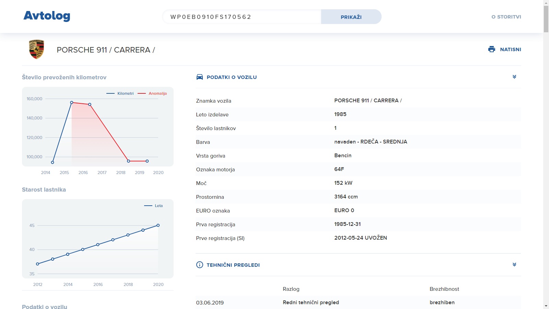Click the scrollbar up arrow
Image resolution: width=549 pixels, height=309 pixels.
(546, 3)
